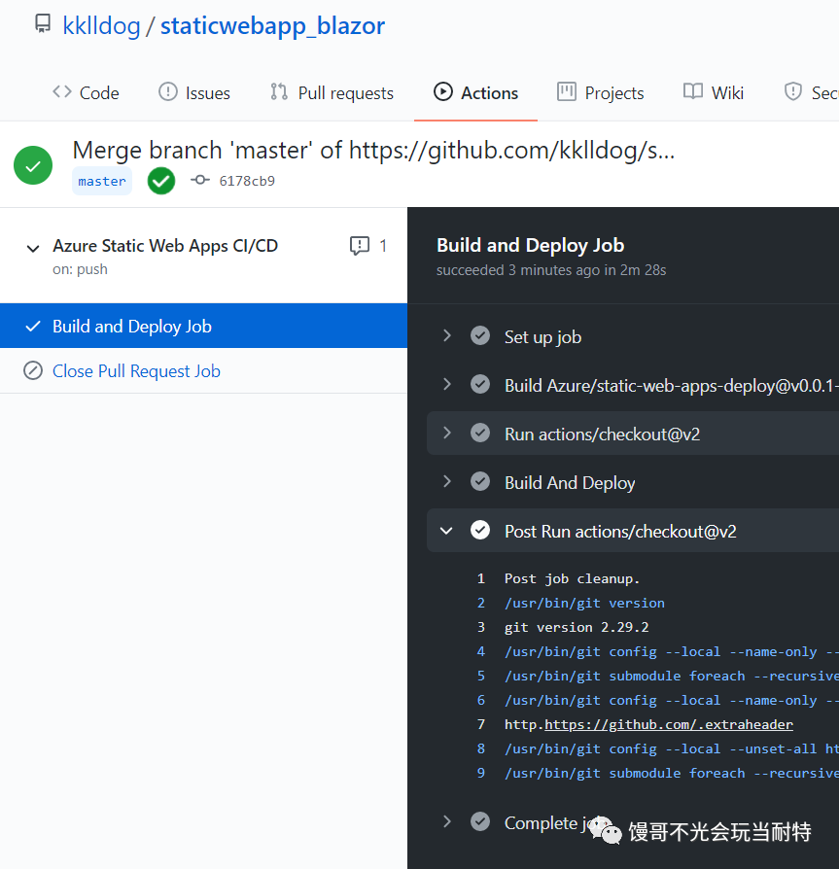Click the Build And Deploy step title
The height and width of the screenshot is (869, 839).
click(x=570, y=483)
